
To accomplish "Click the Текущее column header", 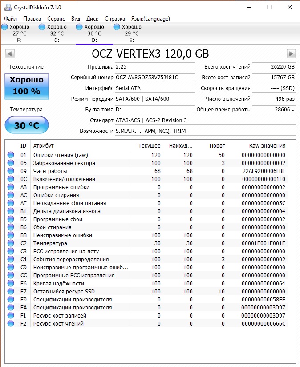I will (x=147, y=145).
